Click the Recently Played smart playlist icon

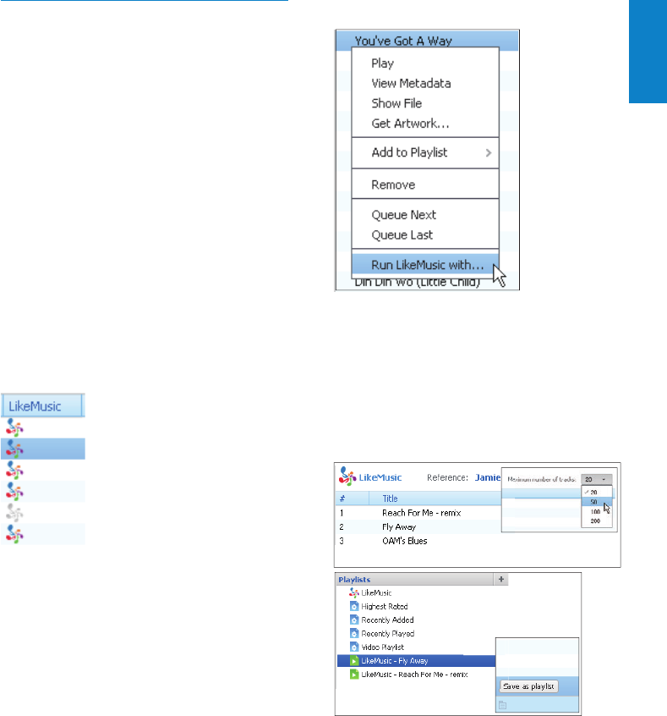354,634
